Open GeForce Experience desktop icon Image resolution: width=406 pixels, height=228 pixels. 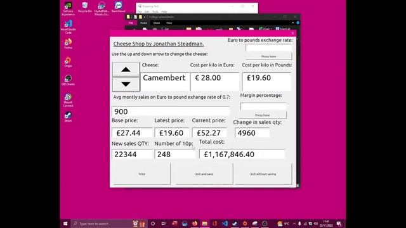(x=68, y=8)
